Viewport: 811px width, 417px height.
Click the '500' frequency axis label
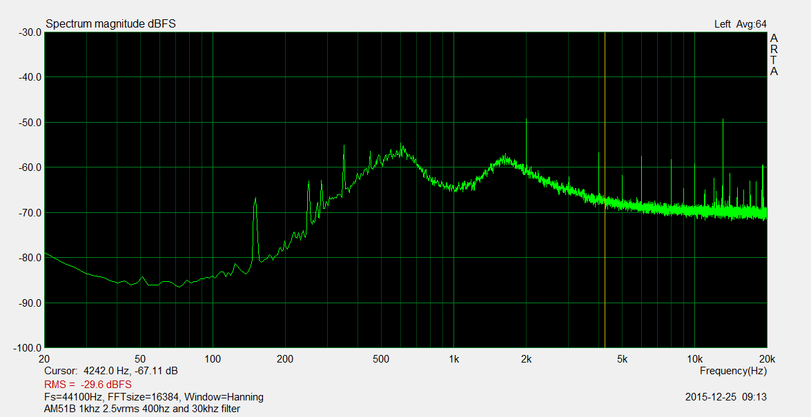click(x=381, y=359)
